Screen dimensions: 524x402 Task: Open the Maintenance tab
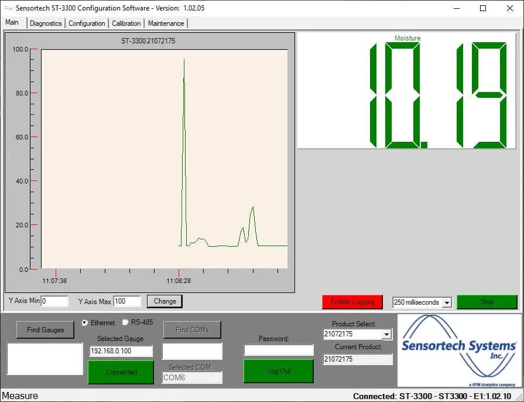click(x=166, y=23)
